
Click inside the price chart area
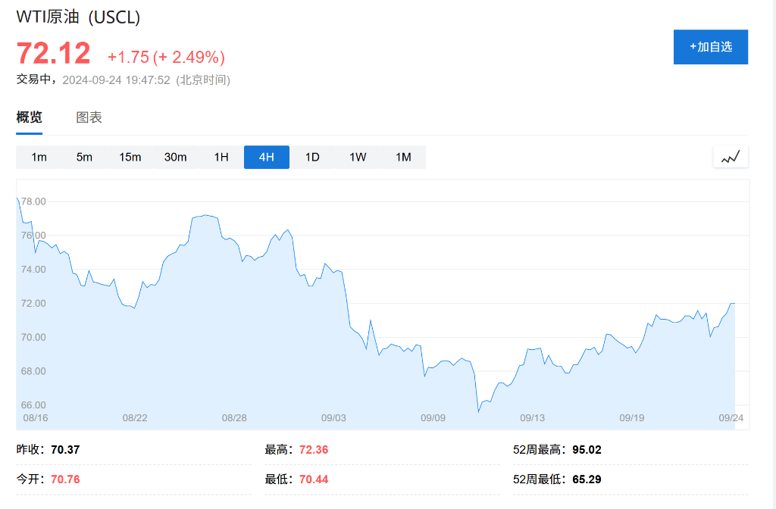379,303
